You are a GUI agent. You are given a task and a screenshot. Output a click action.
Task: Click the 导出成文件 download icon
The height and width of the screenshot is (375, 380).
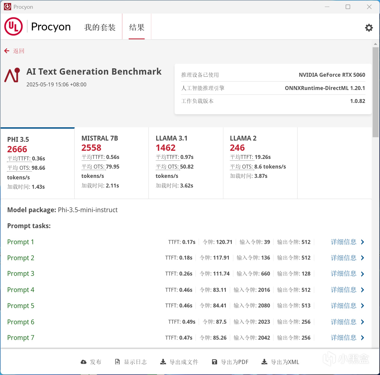[163, 362]
